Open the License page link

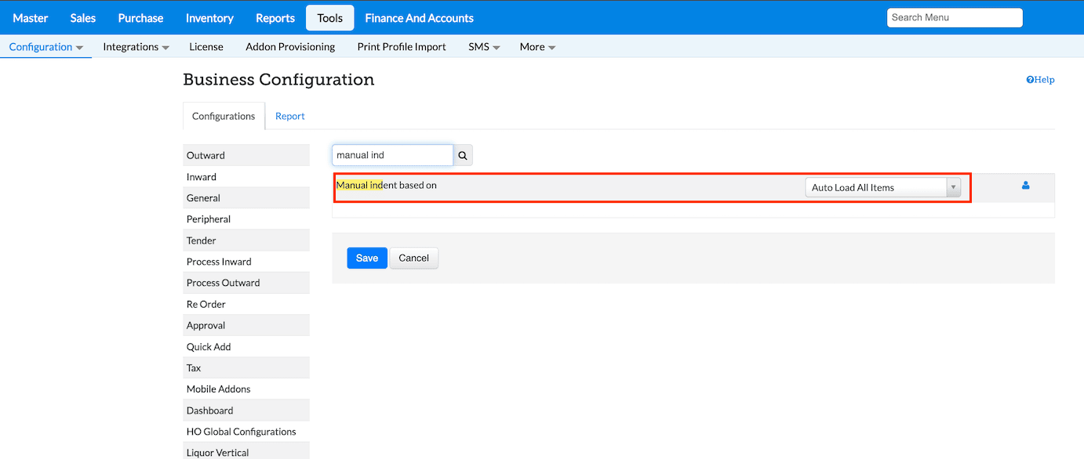206,47
